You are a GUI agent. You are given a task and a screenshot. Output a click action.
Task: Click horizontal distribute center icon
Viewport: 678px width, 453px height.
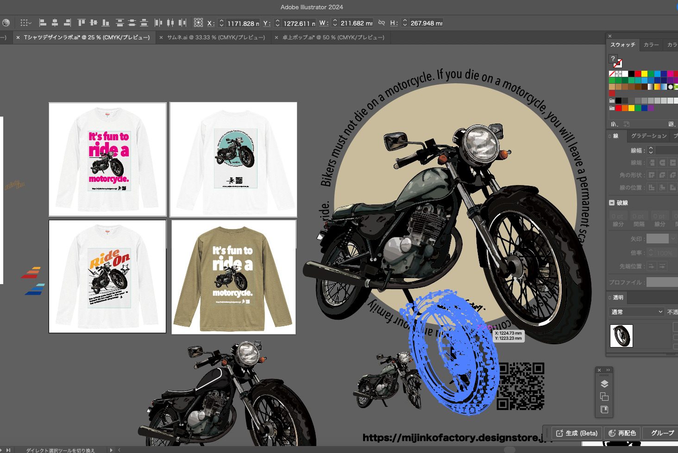[x=170, y=23]
